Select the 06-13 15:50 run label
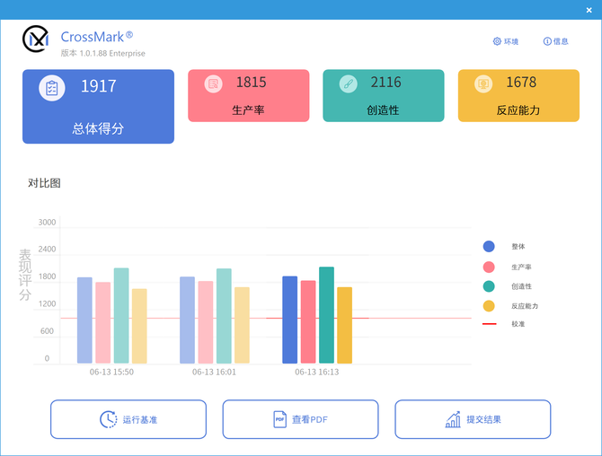The width and height of the screenshot is (602, 456). pos(111,372)
